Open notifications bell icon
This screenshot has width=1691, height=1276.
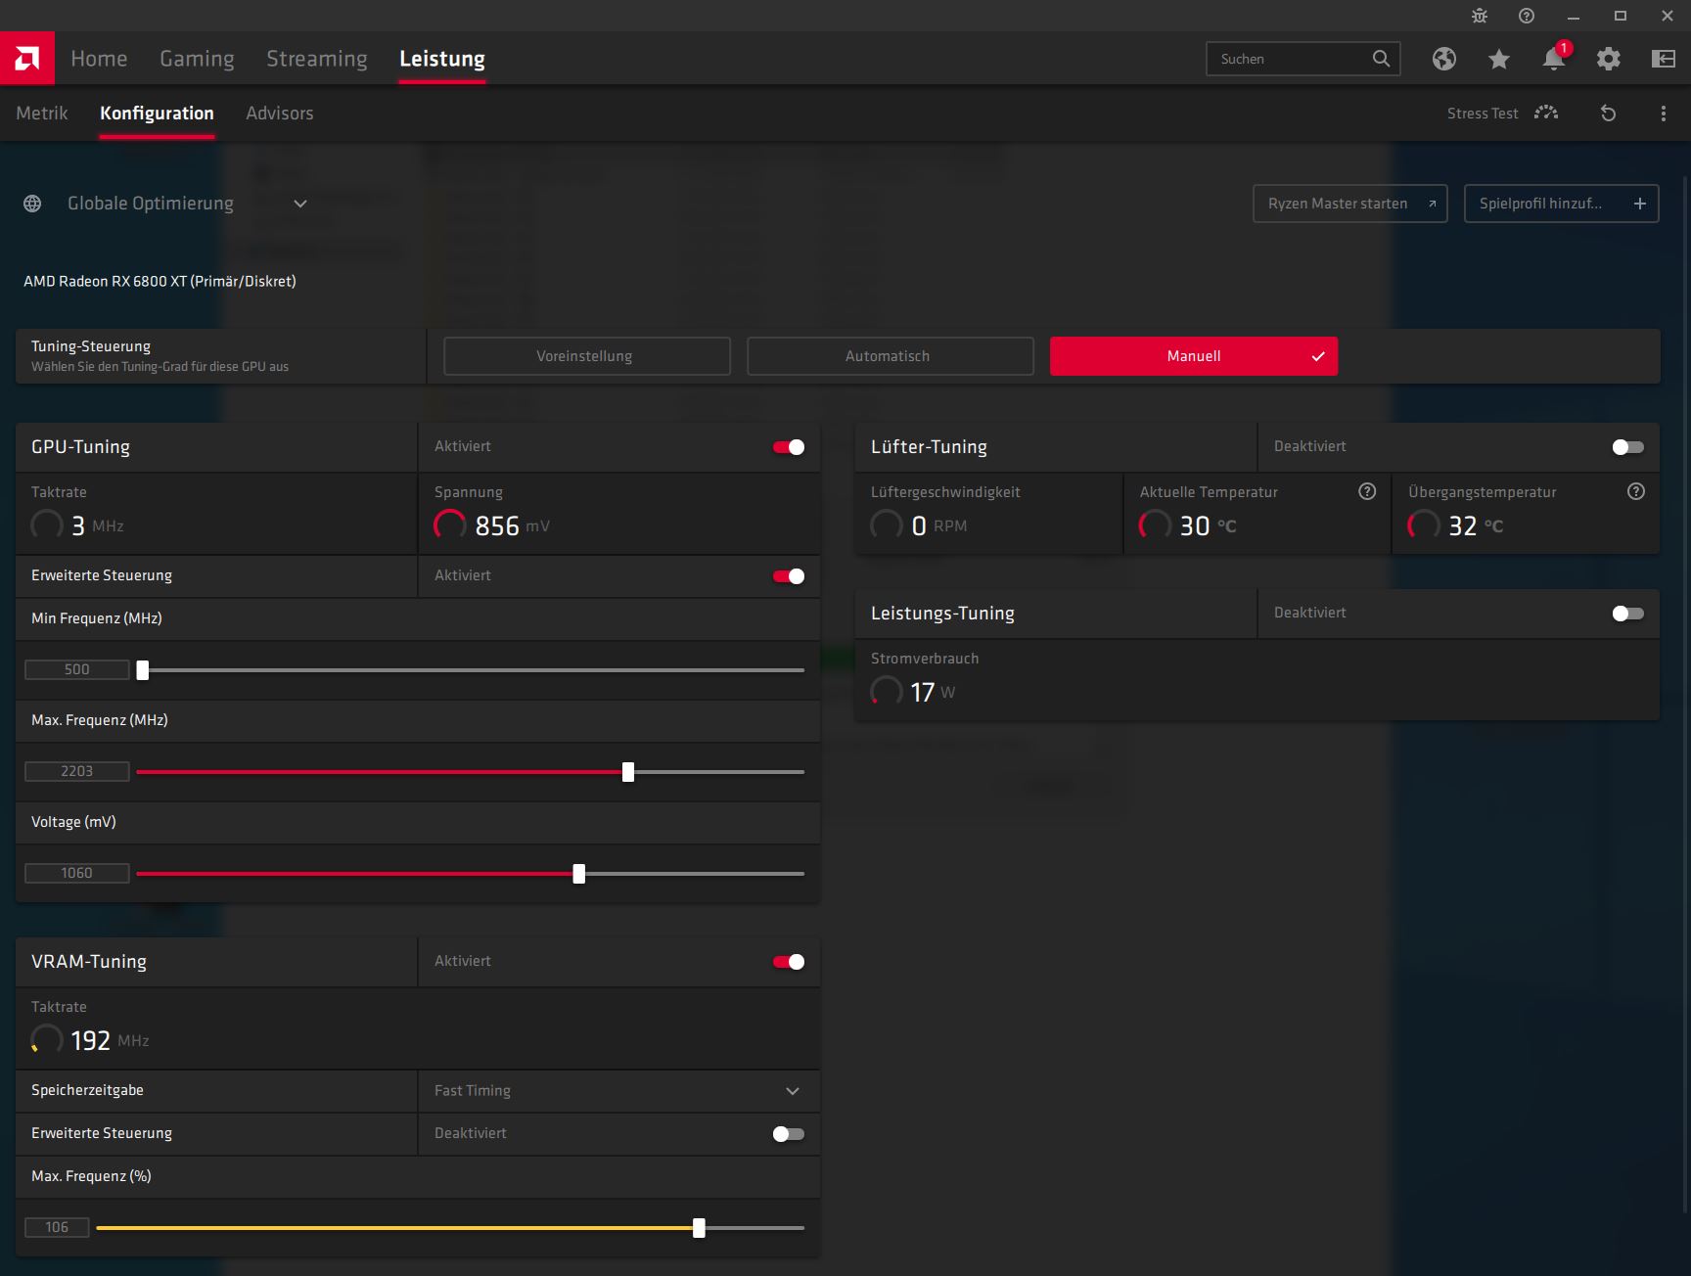[x=1554, y=58]
